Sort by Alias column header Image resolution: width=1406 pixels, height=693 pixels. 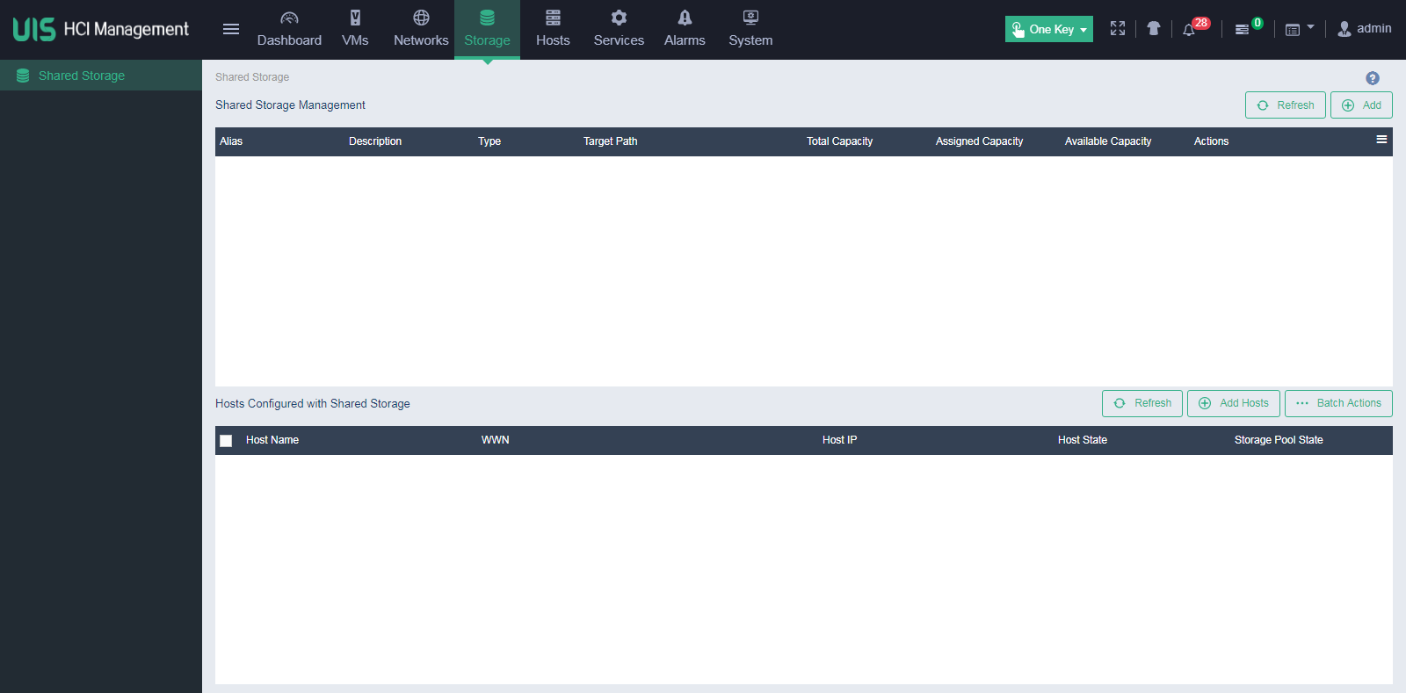pyautogui.click(x=231, y=141)
